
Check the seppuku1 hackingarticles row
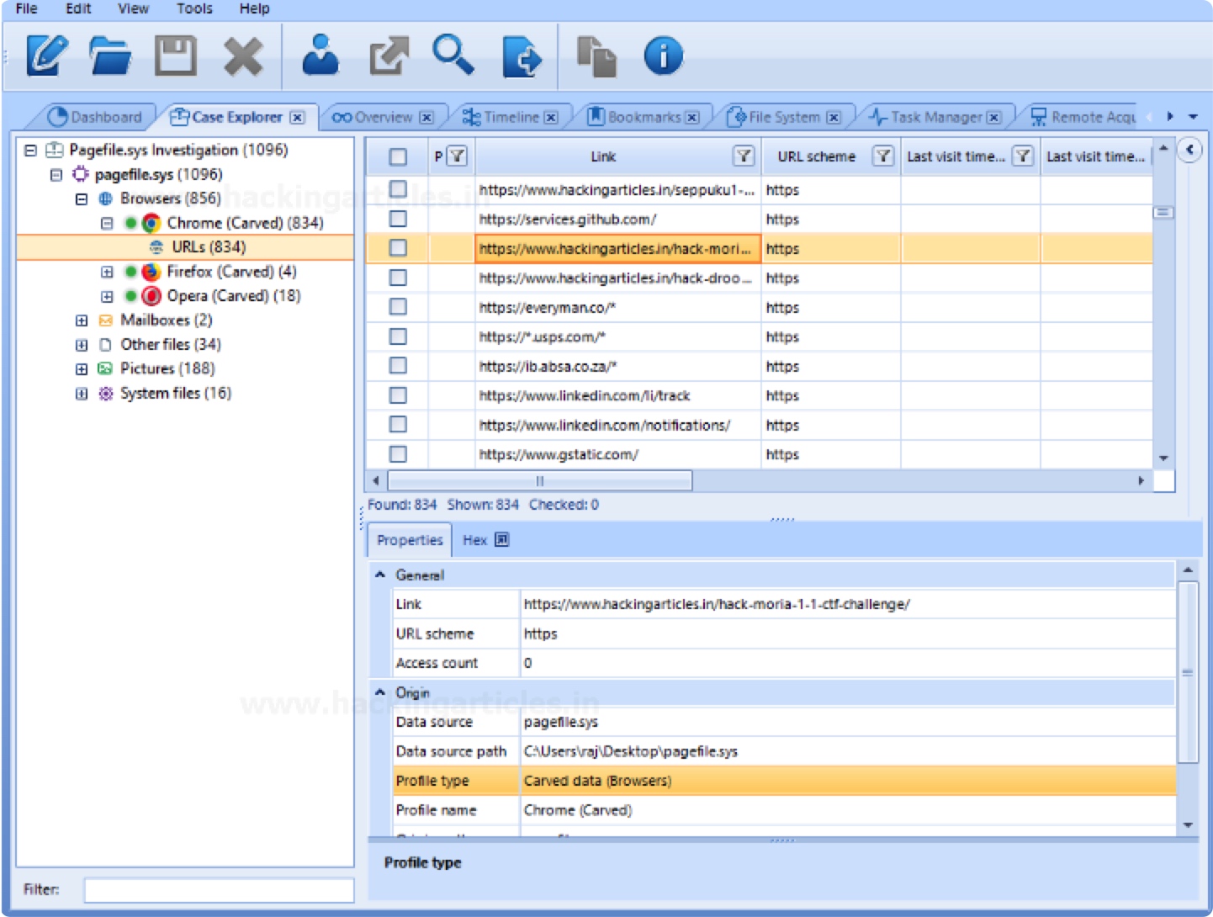coord(398,189)
